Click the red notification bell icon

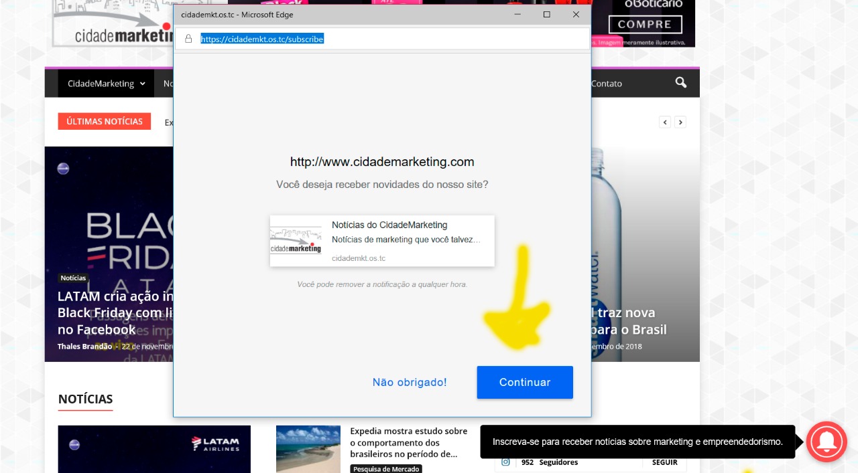coord(826,442)
